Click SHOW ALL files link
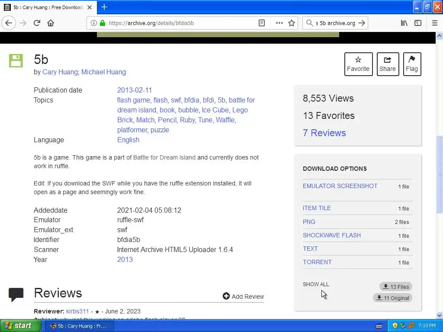This screenshot has height=332, width=443. [316, 284]
